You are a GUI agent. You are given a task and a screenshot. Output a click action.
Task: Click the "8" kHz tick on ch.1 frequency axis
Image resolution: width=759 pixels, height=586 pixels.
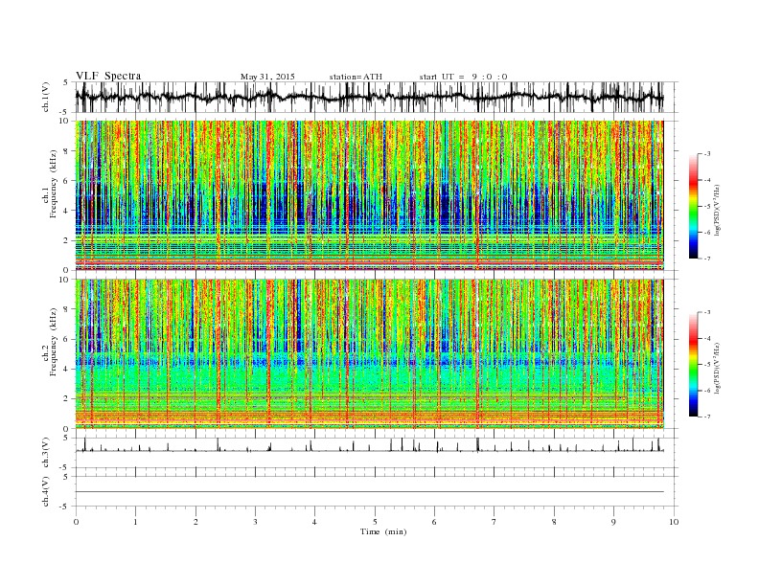66,151
